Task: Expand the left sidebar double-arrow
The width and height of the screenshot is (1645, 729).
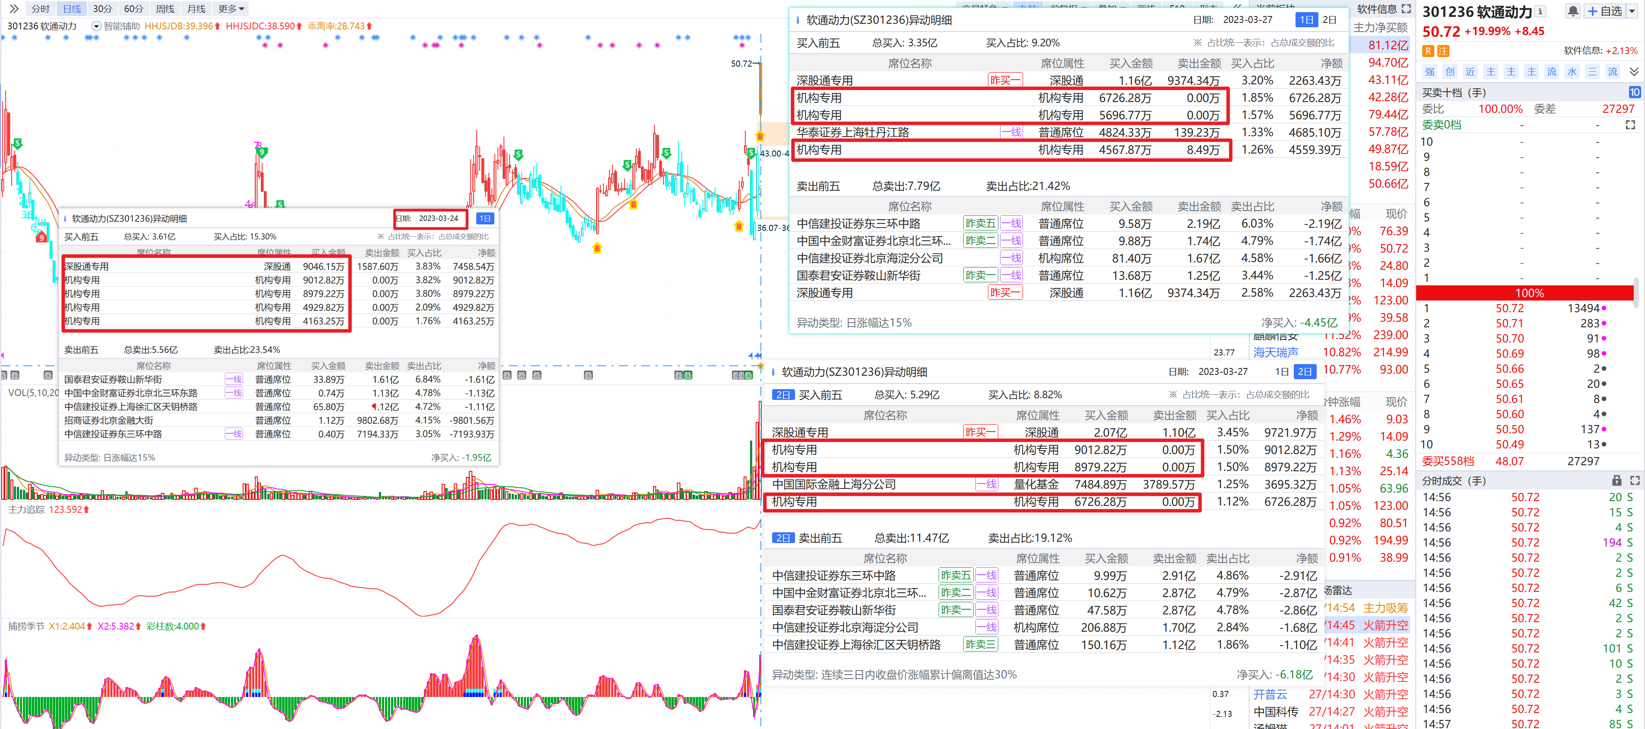Action: tap(13, 8)
